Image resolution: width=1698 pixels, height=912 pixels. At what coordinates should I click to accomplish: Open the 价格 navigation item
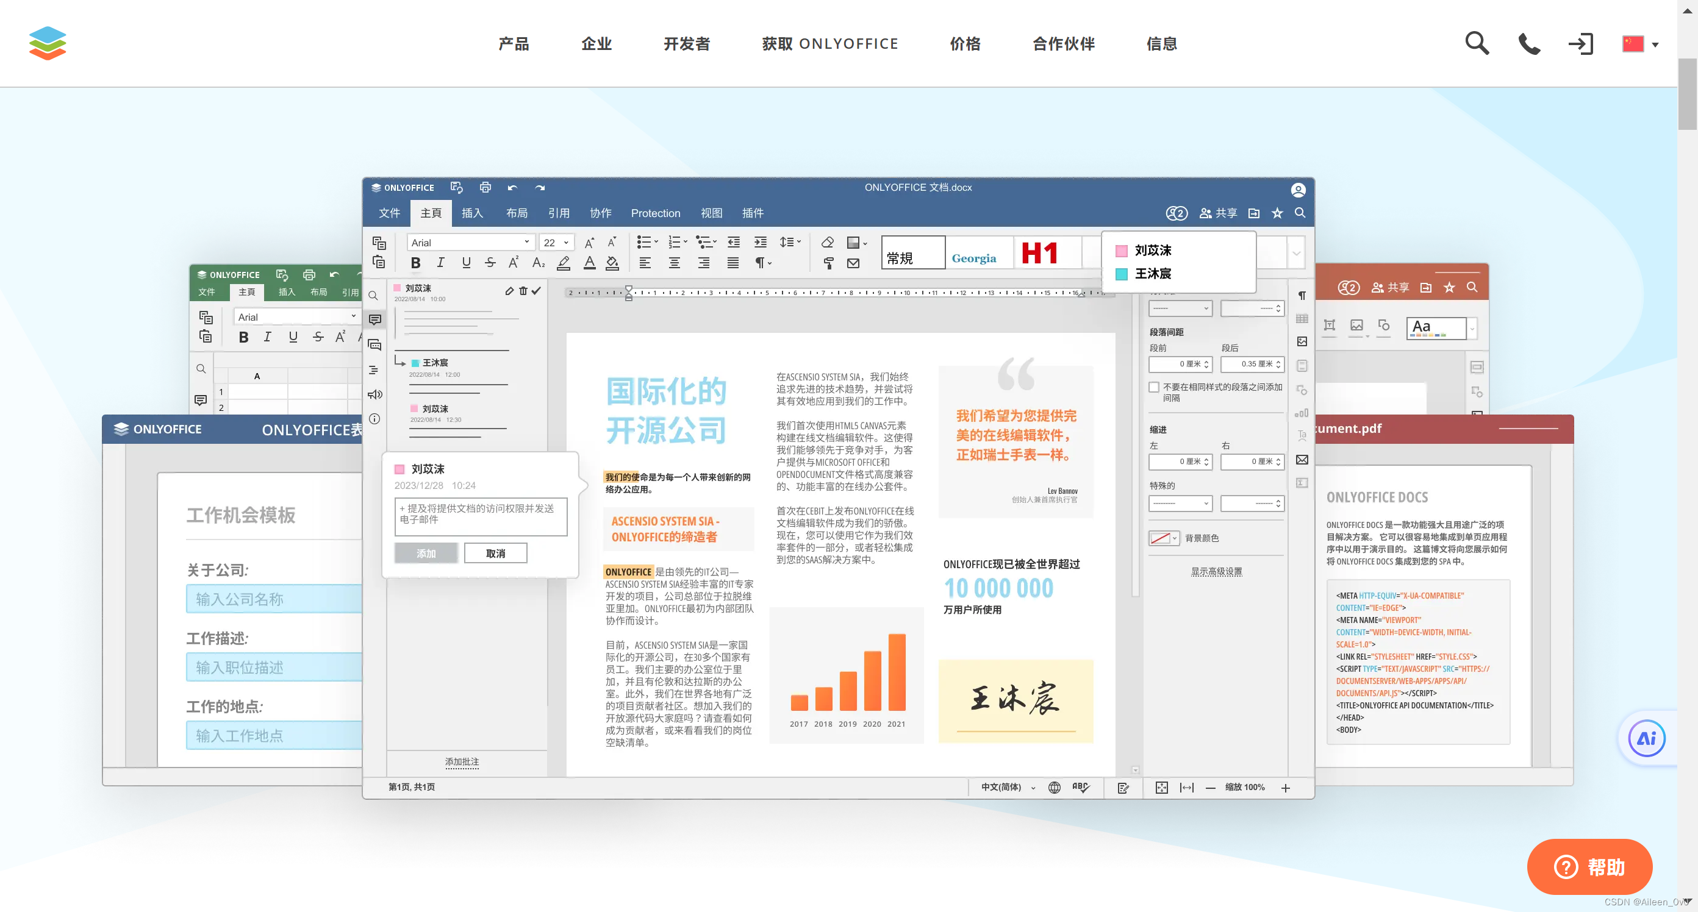click(964, 43)
